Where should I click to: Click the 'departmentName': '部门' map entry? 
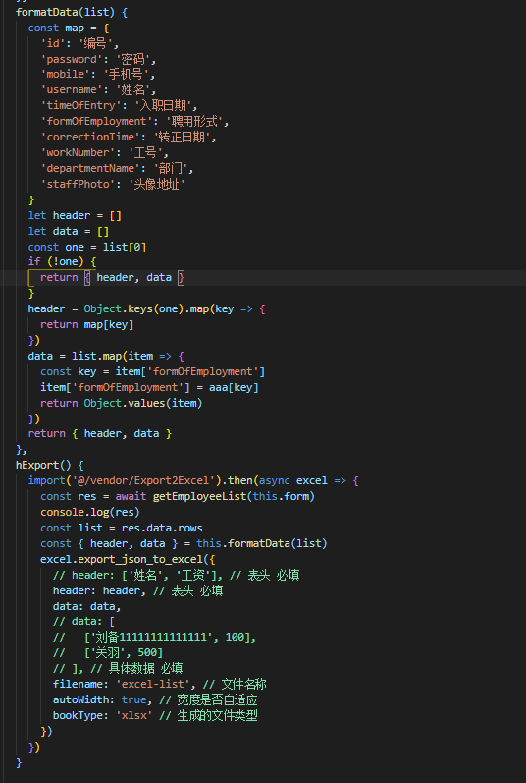[117, 168]
